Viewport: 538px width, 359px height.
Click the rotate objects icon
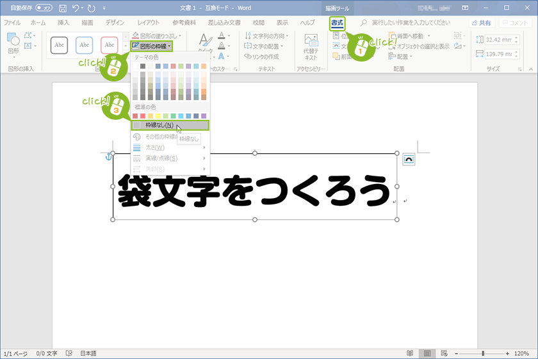click(459, 46)
